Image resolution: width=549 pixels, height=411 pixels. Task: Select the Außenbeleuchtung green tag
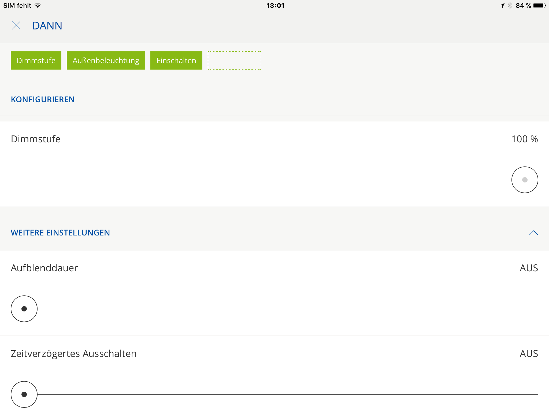pyautogui.click(x=106, y=60)
